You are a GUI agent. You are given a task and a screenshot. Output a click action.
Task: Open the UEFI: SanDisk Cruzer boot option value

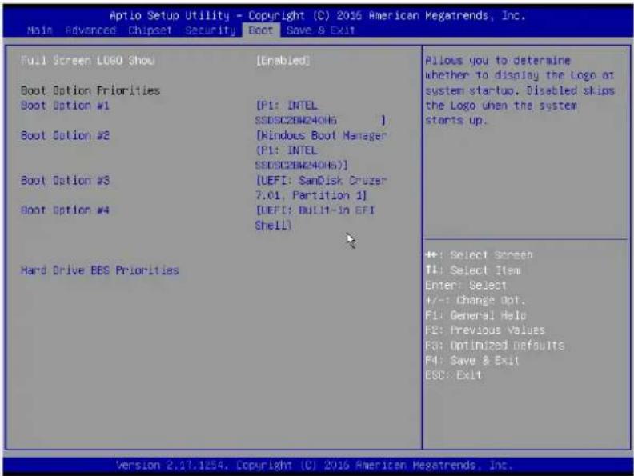point(321,188)
